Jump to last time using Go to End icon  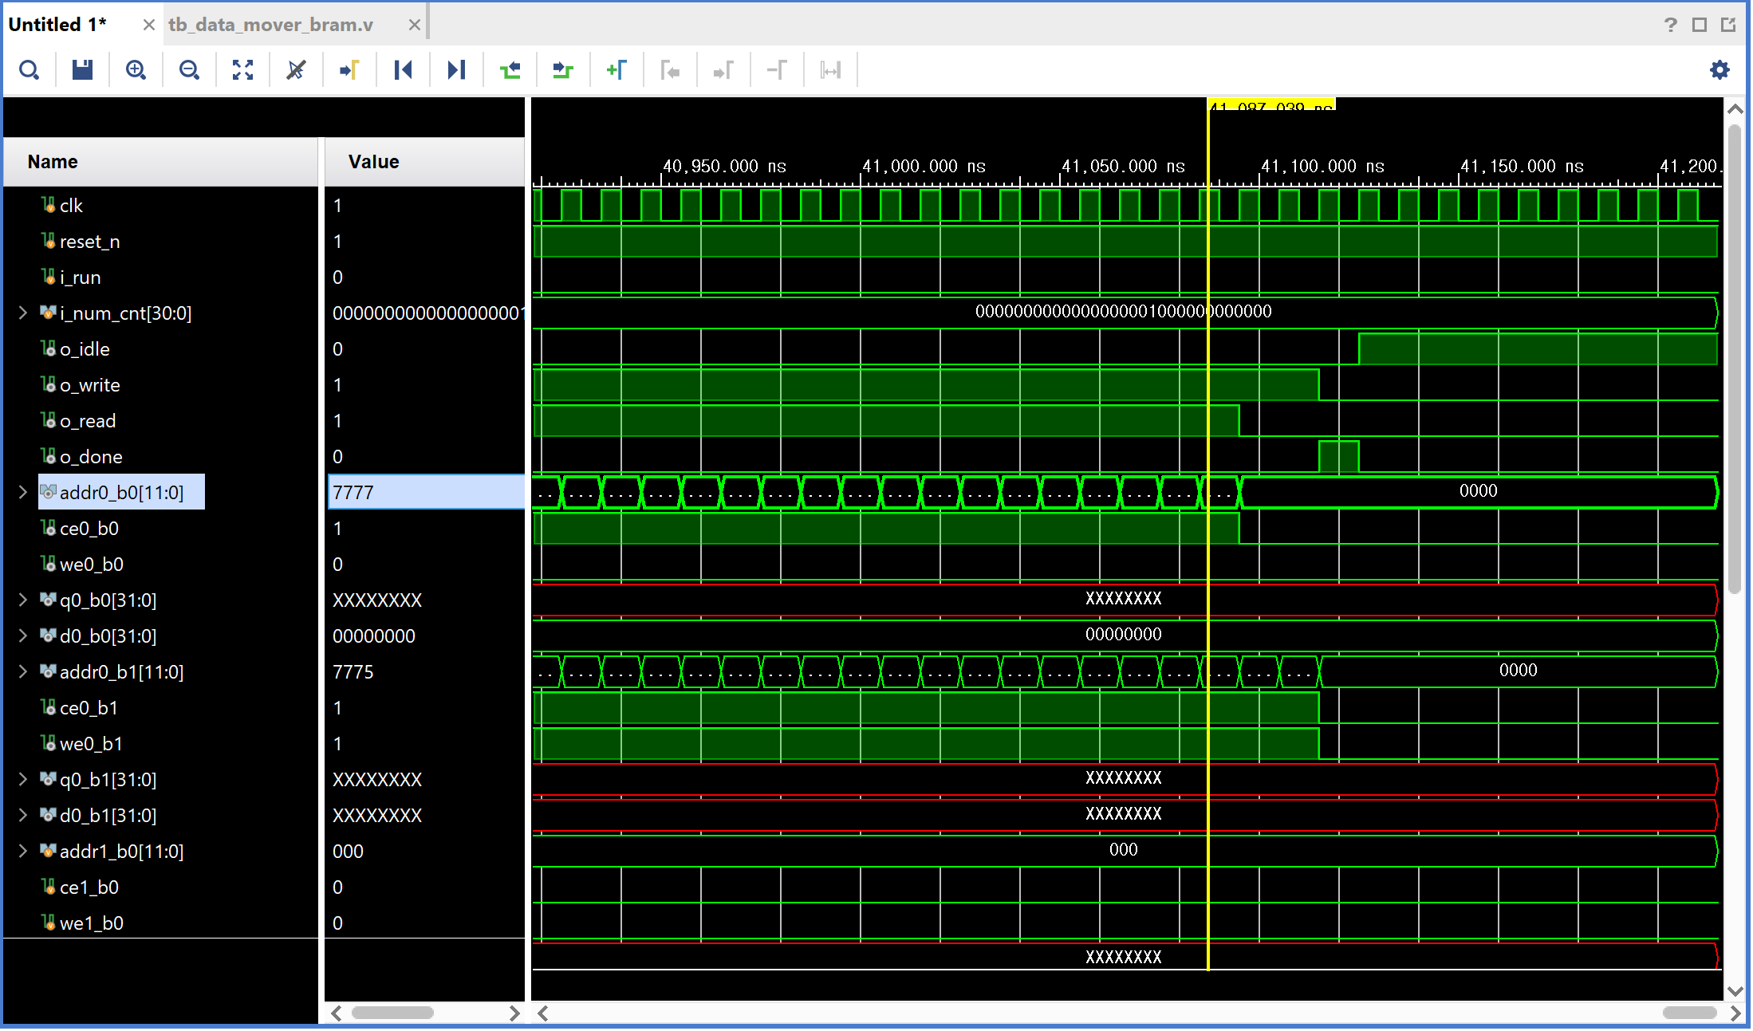coord(457,70)
